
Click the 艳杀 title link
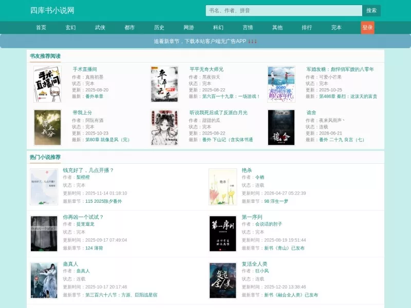[x=247, y=170]
